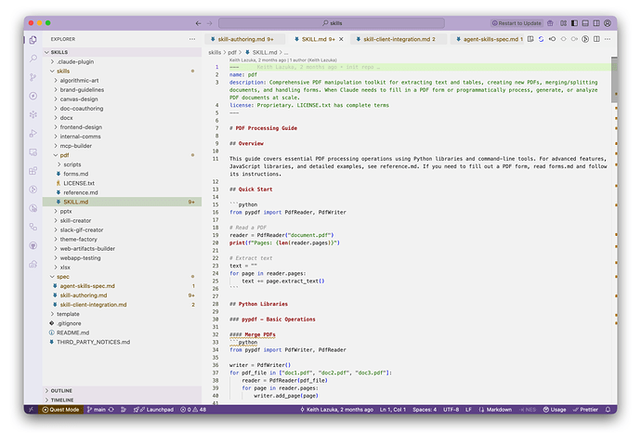Switch to skill-client-integration.md tab
Image resolution: width=641 pixels, height=445 pixels.
(x=399, y=39)
